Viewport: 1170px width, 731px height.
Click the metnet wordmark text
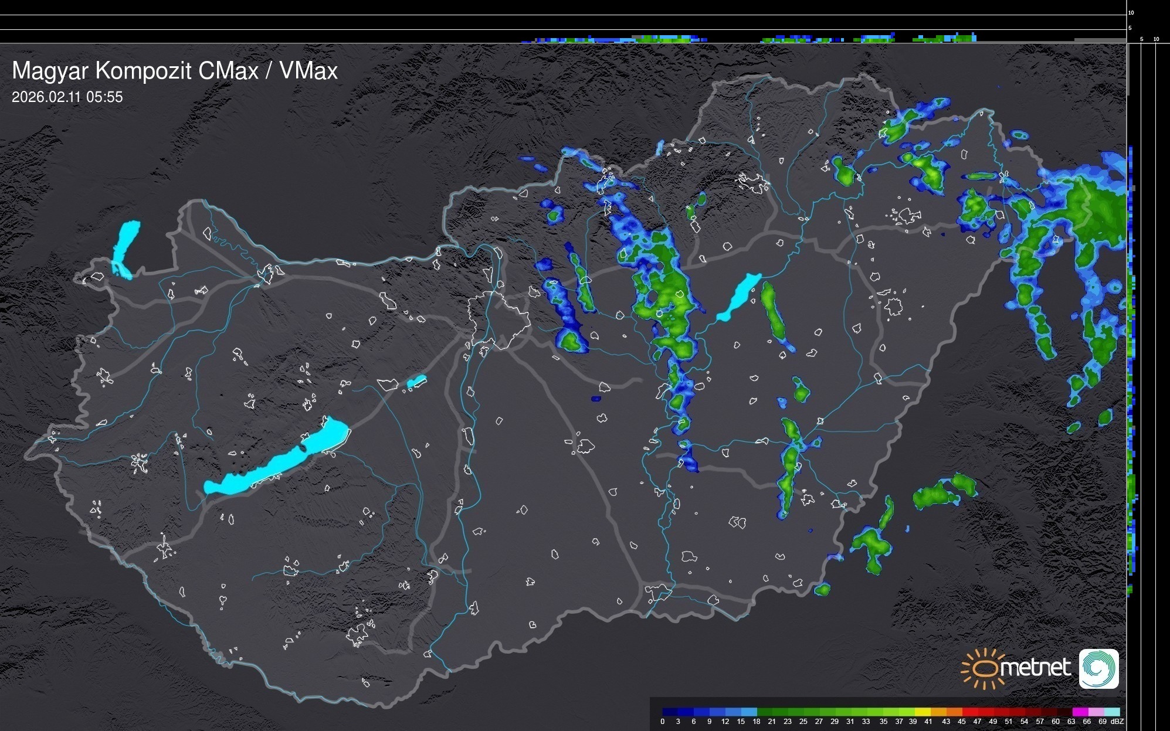(1036, 668)
